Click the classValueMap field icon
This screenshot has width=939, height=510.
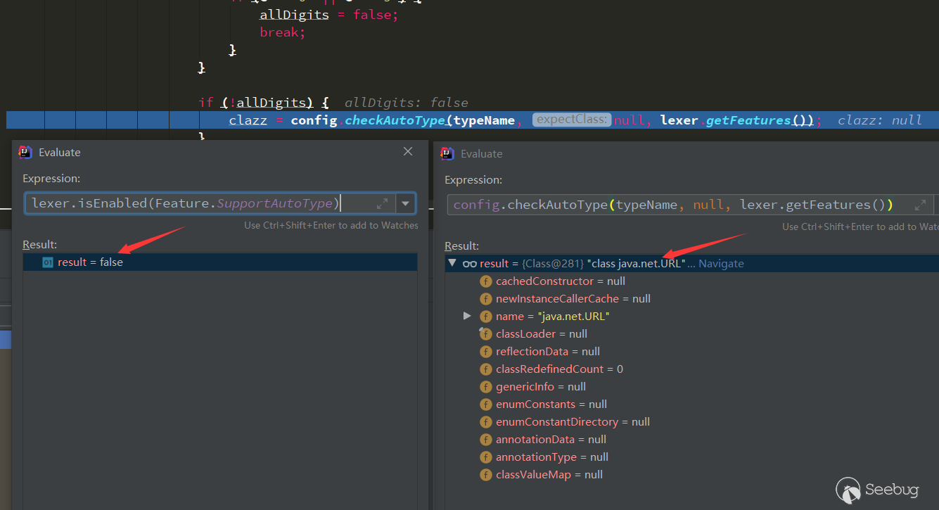pyautogui.click(x=485, y=475)
